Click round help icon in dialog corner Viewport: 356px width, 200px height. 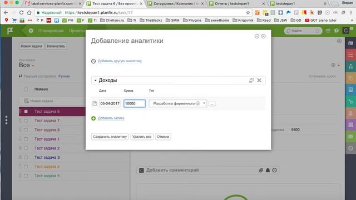[257, 36]
